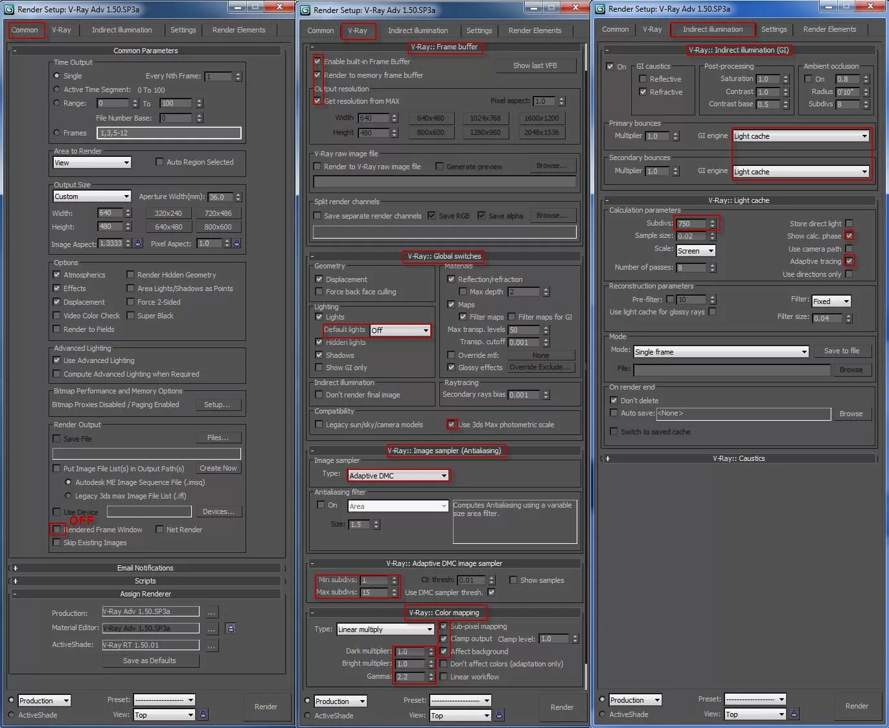Toggle the Image Aspect lock icon
Viewport: 889px width, 728px height.
click(x=137, y=243)
